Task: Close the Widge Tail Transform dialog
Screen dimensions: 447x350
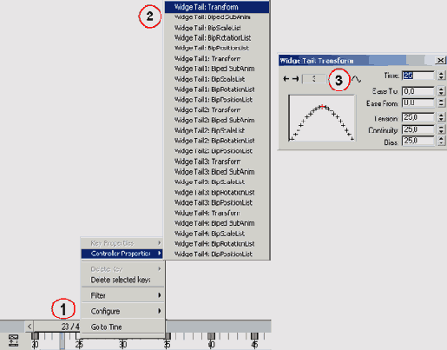Action: pyautogui.click(x=440, y=60)
